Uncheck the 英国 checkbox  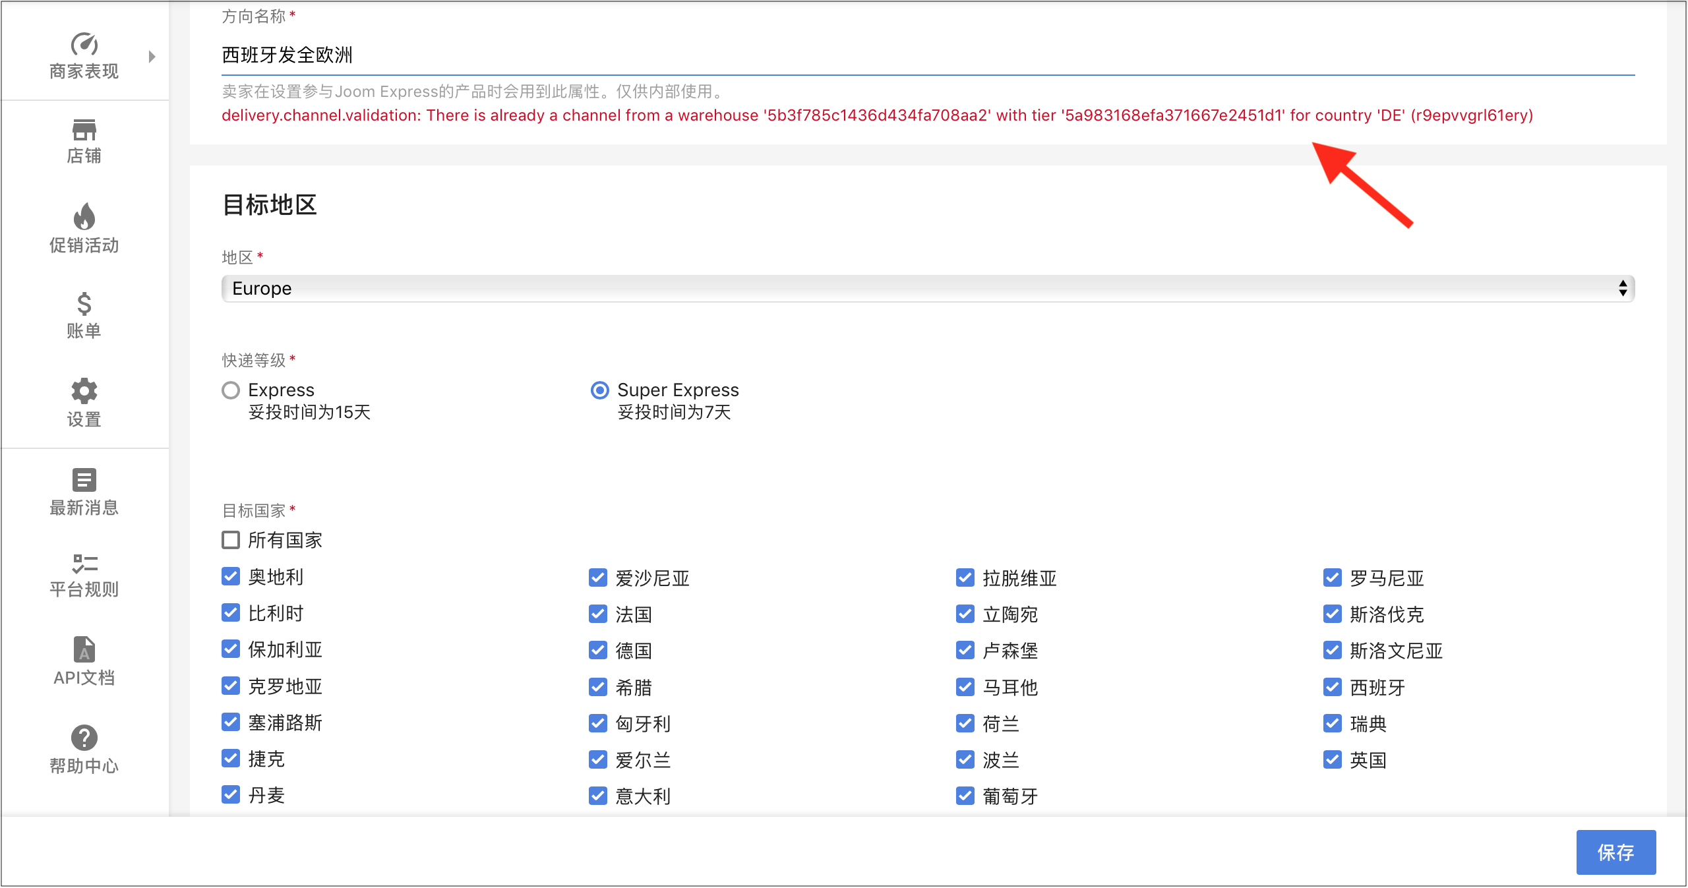coord(1333,760)
